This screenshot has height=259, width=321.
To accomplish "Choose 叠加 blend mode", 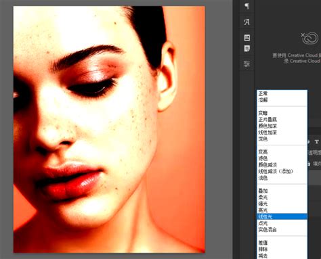I will coord(263,191).
